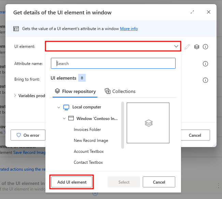Screen dimensions: 222x199
Task: Click the UI elements tree scrollbar
Action: point(123,125)
